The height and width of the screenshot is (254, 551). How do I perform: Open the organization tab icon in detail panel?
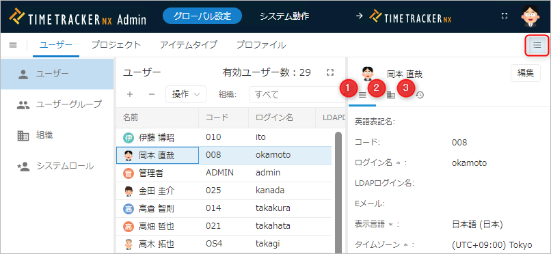coord(391,95)
